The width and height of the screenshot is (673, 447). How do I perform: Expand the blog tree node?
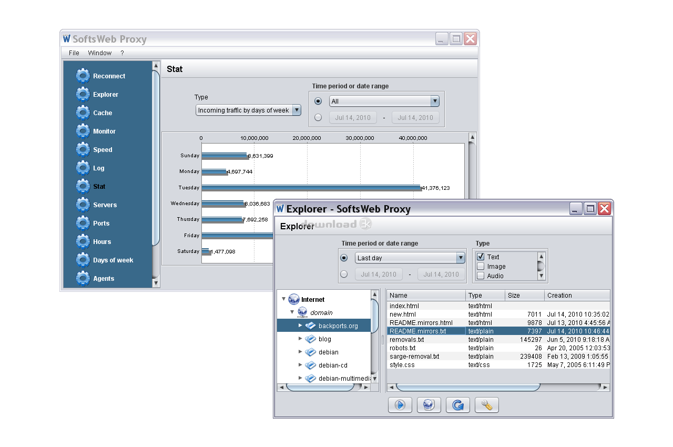301,339
